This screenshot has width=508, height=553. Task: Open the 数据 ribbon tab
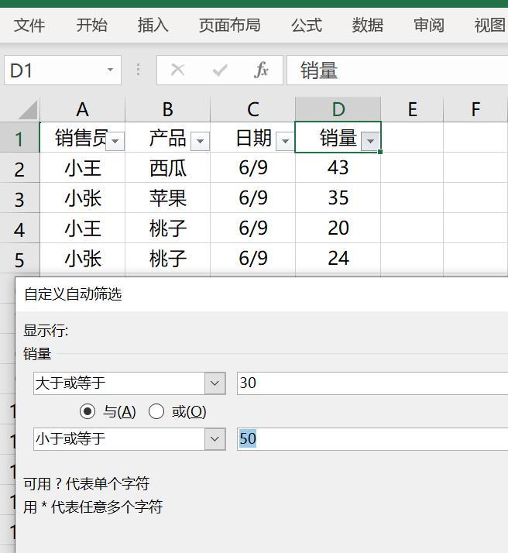[368, 26]
